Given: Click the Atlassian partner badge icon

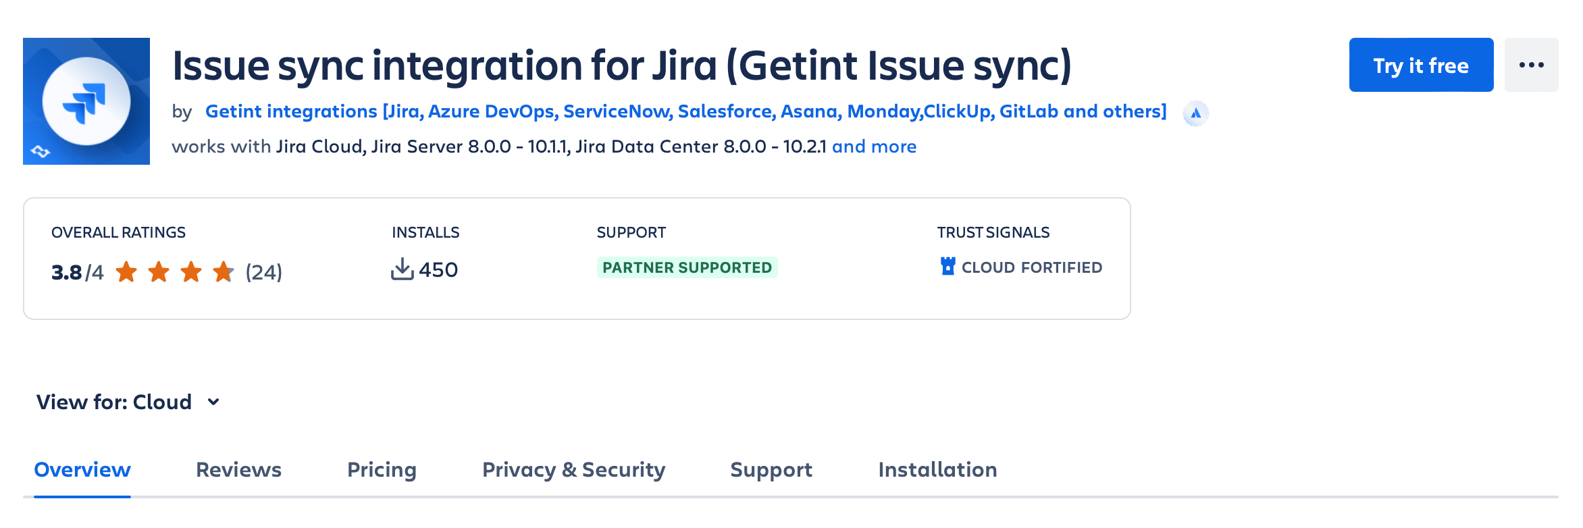Looking at the screenshot, I should [x=1195, y=113].
